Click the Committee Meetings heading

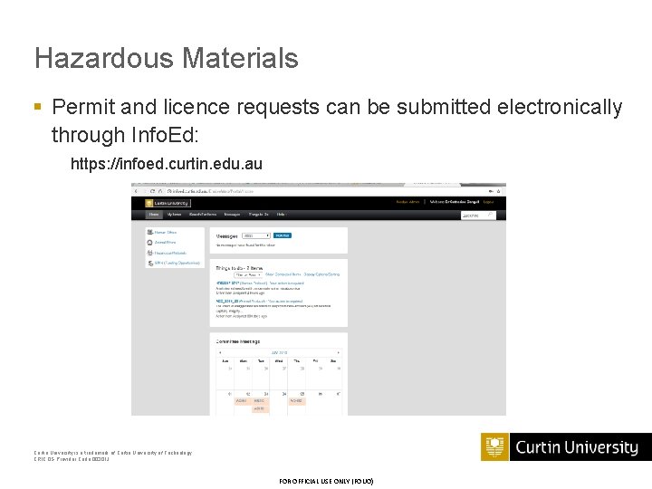coord(238,341)
